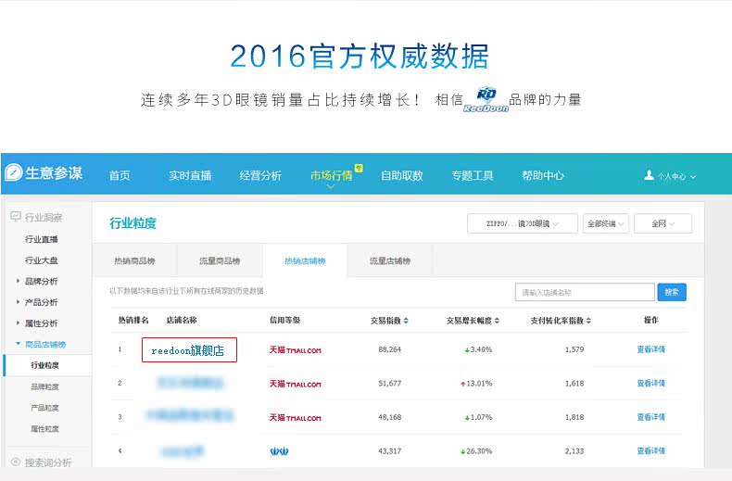Open 市场行情 in top navigation
This screenshot has height=481, width=732.
tap(332, 175)
